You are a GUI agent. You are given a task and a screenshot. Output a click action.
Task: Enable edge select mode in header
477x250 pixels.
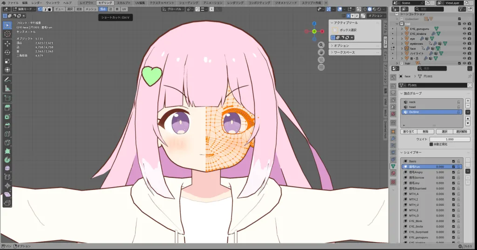(45, 9)
